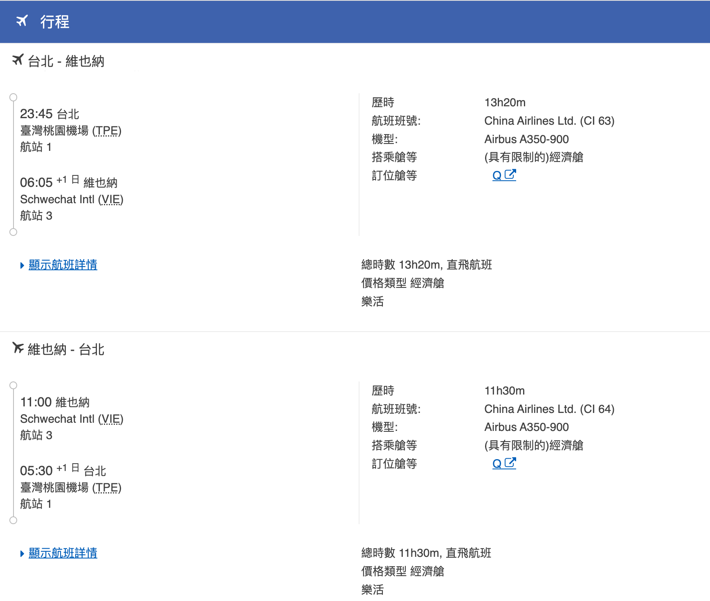Viewport: 710px width, 601px height.
Task: Click 價格類型 經濟艙 under outbound summary
Action: (402, 283)
